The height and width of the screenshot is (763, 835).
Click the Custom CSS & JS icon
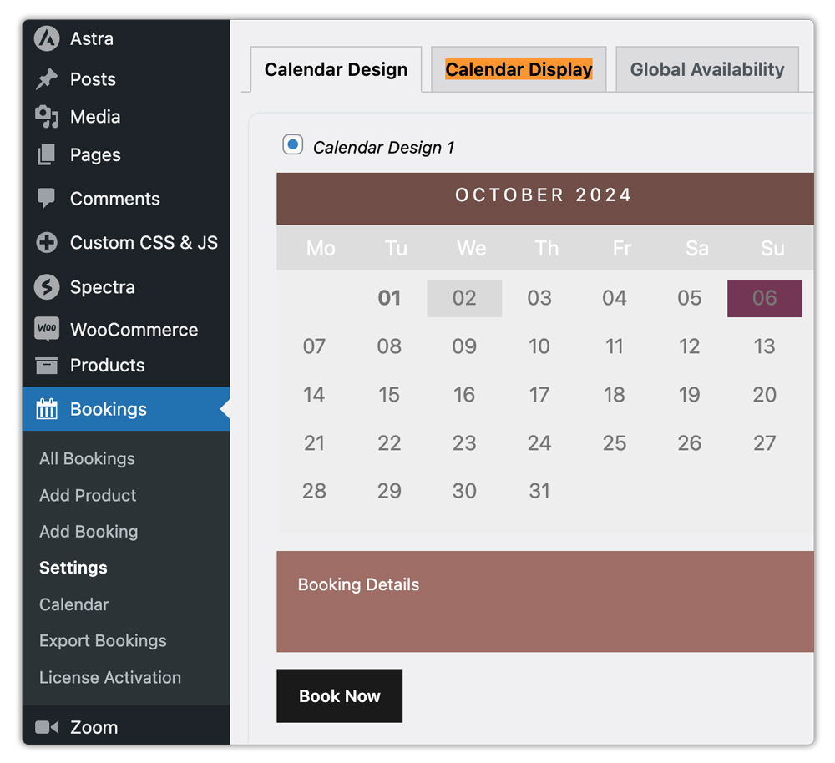(x=47, y=242)
